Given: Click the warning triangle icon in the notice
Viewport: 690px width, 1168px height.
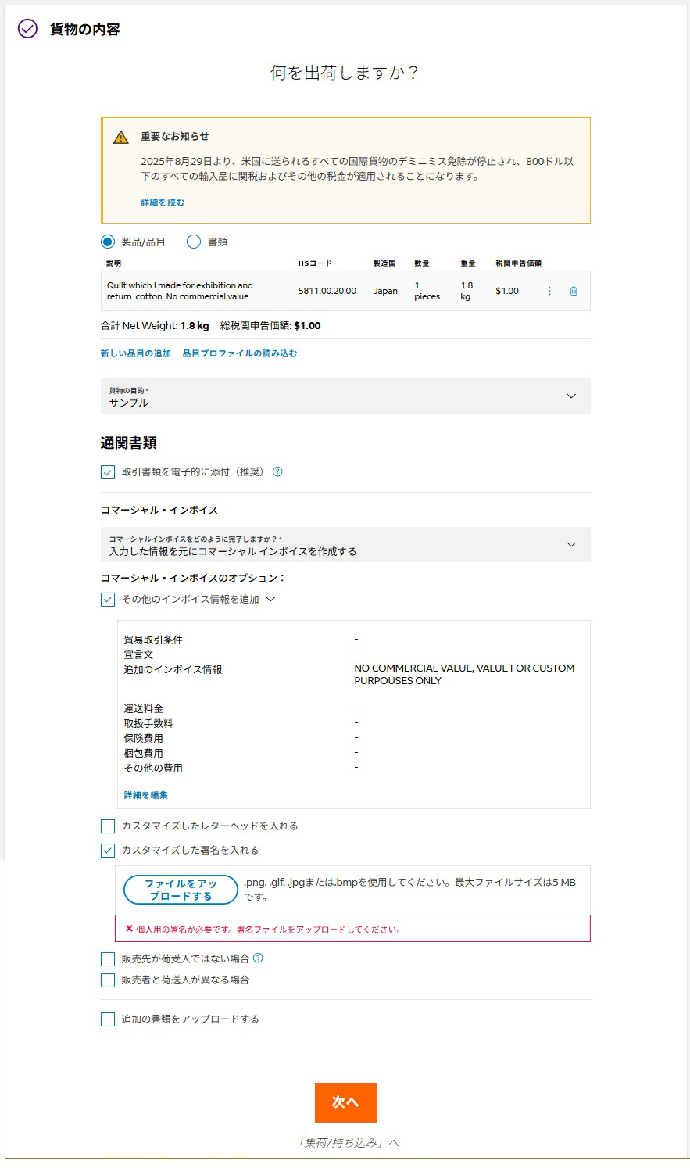Looking at the screenshot, I should click(121, 138).
